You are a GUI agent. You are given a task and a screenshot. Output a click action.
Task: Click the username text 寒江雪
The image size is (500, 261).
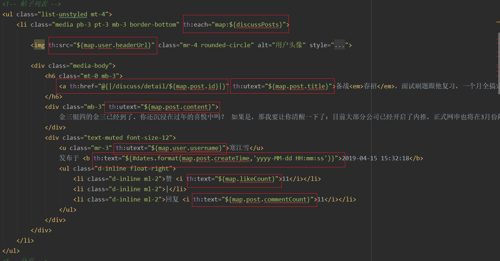point(240,148)
